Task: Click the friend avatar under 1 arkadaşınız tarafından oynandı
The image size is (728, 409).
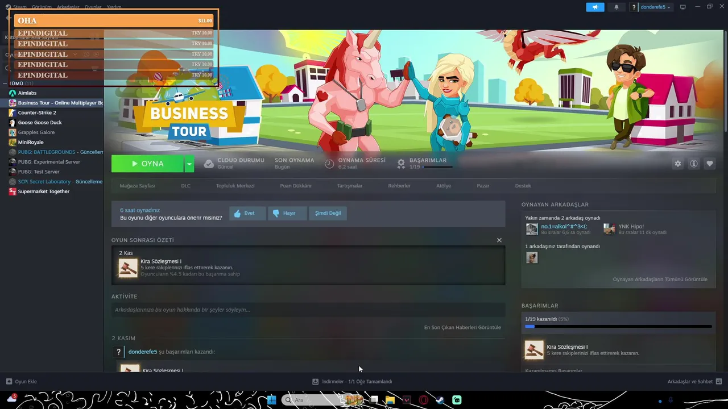Action: tap(532, 258)
